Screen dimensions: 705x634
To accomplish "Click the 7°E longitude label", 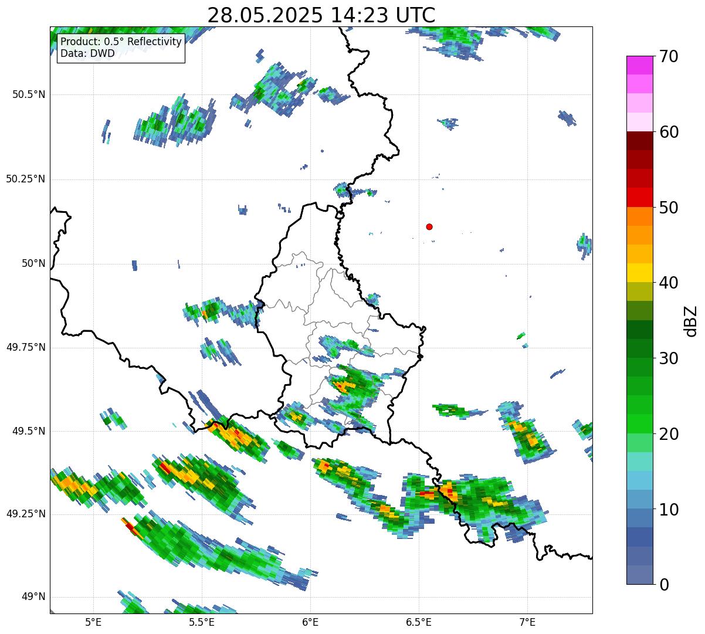I will pos(527,622).
